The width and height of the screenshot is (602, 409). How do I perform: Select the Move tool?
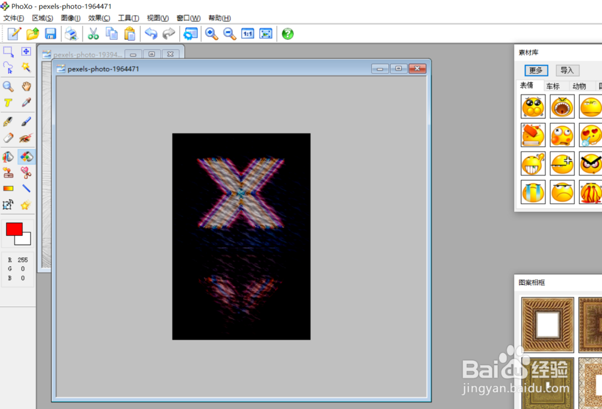tap(26, 51)
